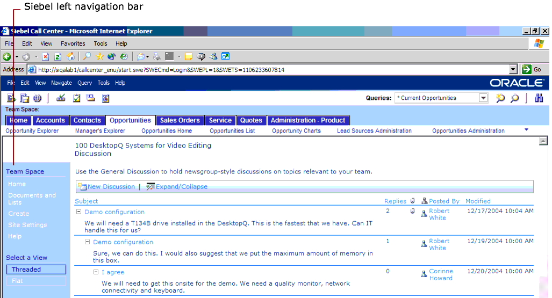Click the Expand/Collapse link
The width and height of the screenshot is (552, 298).
[x=182, y=187]
